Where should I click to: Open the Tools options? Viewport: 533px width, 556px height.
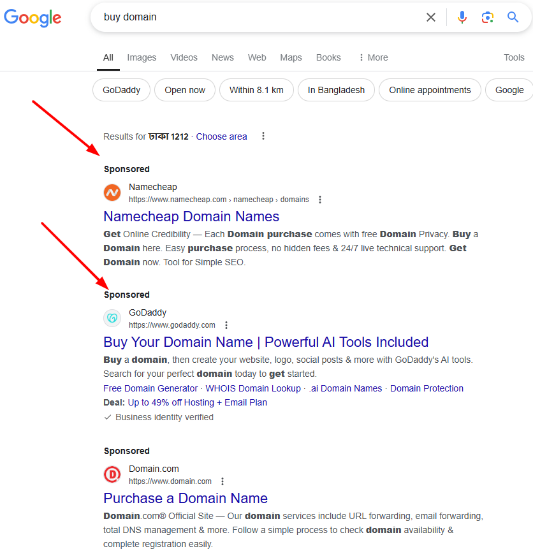[514, 57]
